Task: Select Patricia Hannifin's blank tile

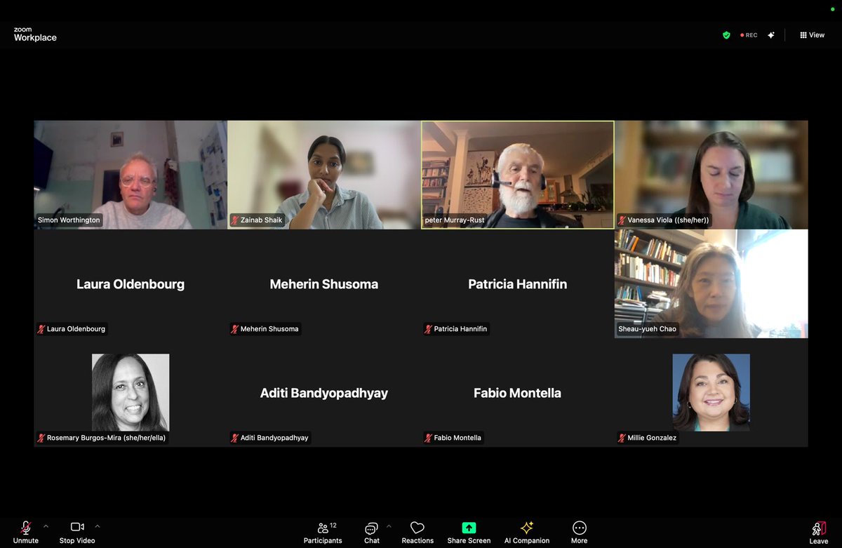Action: tap(518, 283)
